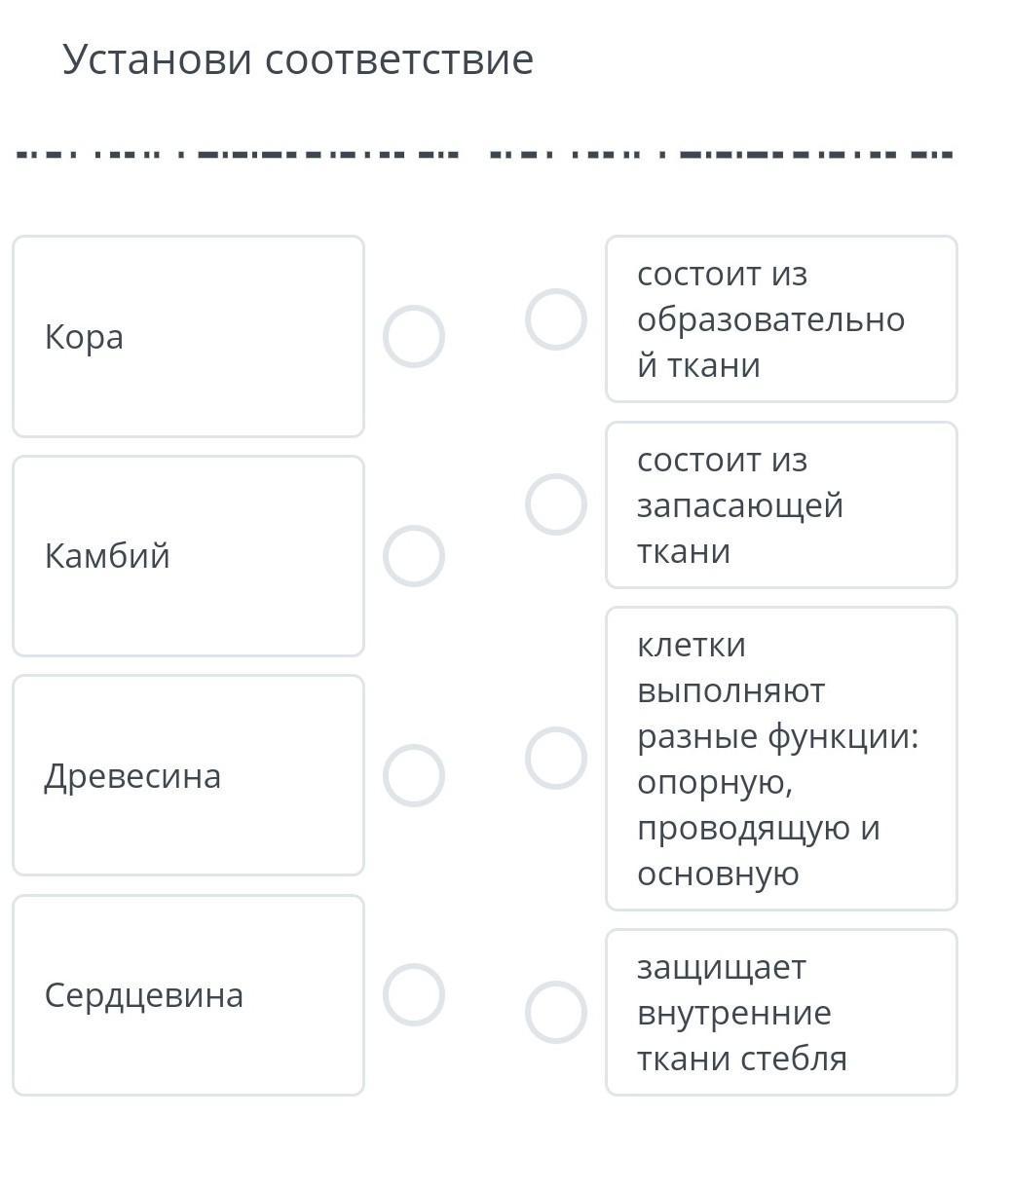Select the radio circle next to Камбий

point(413,556)
